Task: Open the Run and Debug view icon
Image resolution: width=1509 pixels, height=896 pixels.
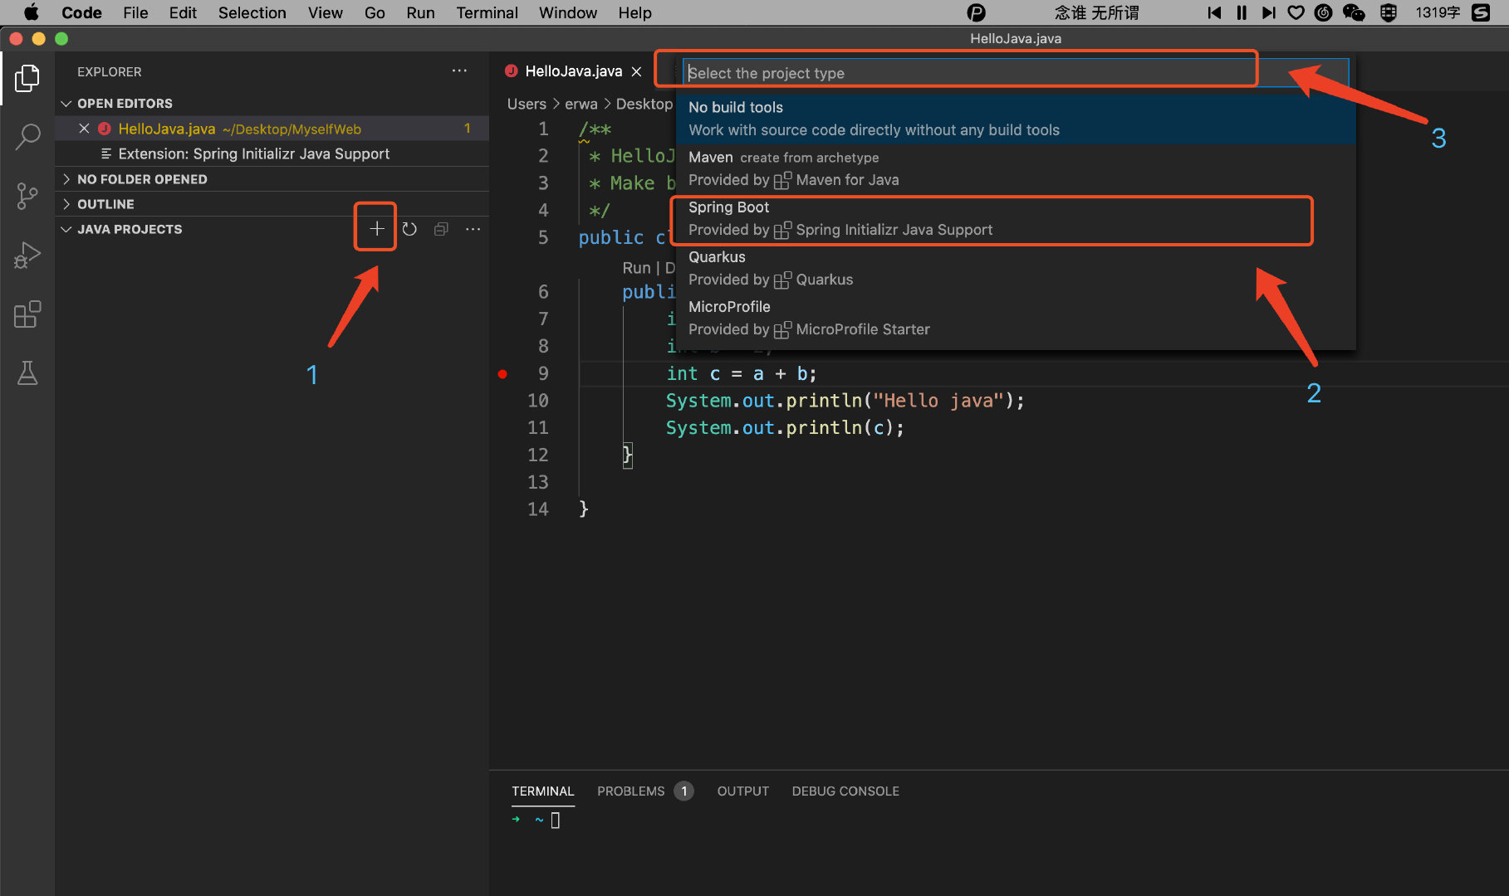Action: [27, 256]
